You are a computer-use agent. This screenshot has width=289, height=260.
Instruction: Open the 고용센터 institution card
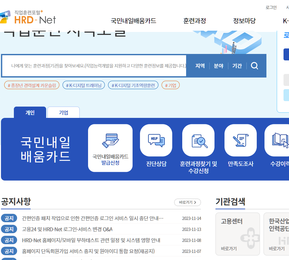click(x=238, y=234)
